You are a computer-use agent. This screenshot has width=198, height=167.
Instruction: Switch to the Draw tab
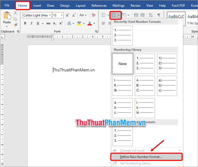pos(51,6)
